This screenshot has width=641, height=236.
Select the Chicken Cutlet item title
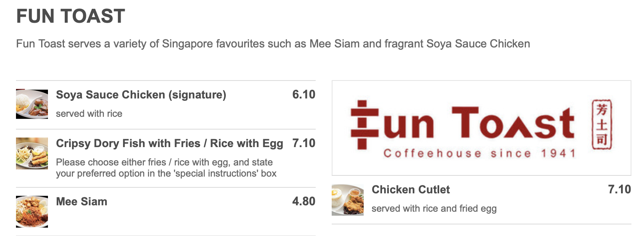[x=410, y=190]
